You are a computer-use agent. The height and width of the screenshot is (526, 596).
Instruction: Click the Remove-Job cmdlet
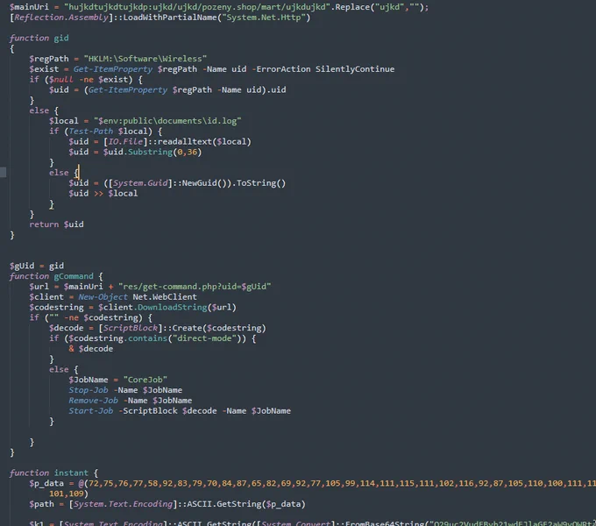point(93,401)
